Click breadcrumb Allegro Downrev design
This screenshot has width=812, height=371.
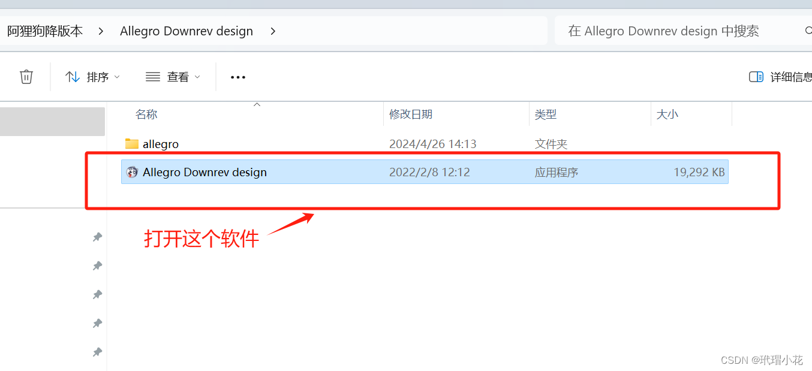tap(187, 31)
